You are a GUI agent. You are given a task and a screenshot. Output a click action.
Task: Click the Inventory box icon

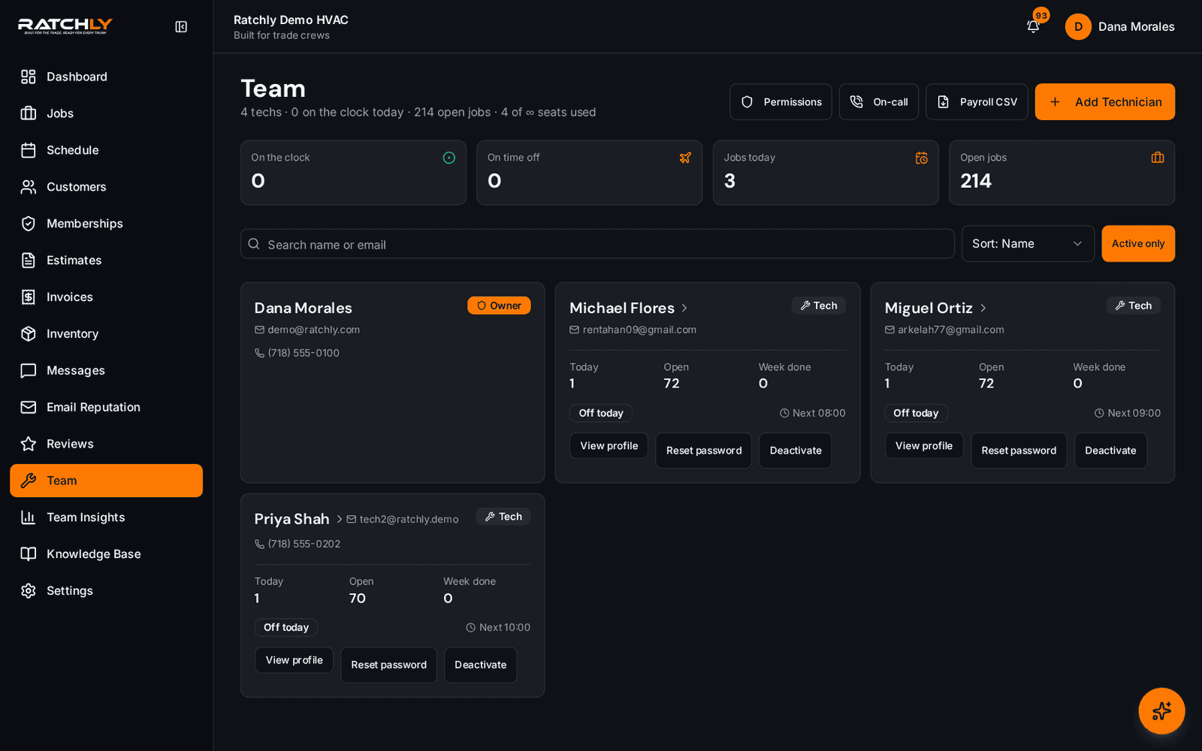(x=29, y=334)
